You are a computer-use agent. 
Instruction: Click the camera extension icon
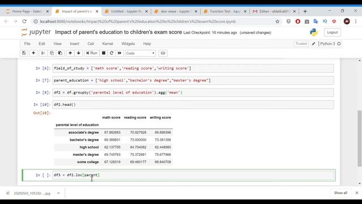click(307, 22)
